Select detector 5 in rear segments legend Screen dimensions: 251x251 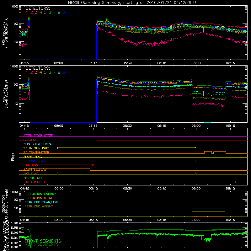(45, 72)
